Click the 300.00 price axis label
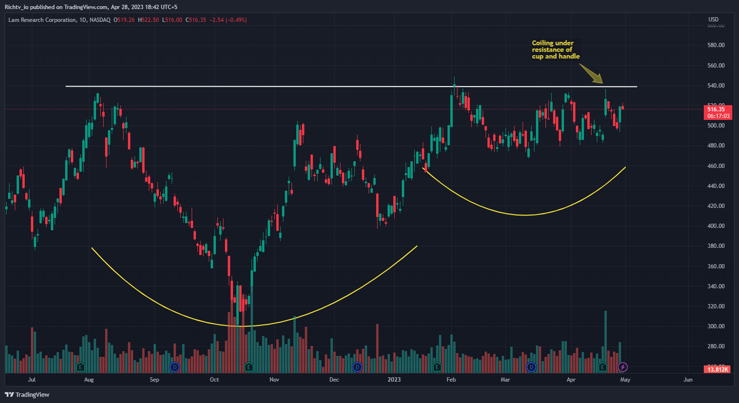 (716, 326)
